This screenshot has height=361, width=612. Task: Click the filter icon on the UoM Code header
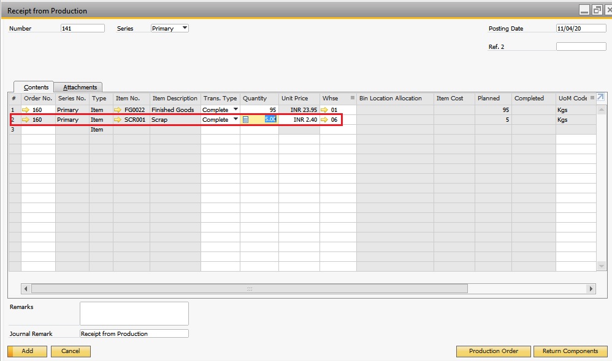coord(592,98)
